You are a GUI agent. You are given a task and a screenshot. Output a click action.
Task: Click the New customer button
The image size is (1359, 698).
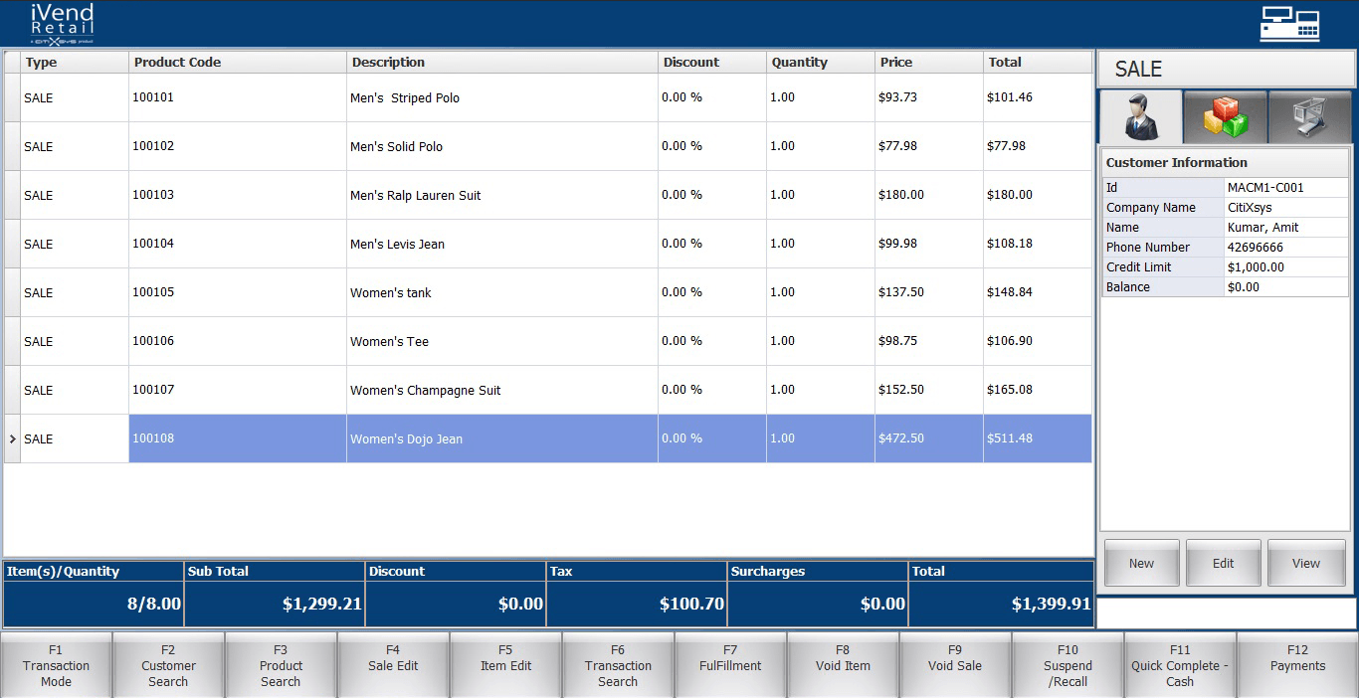pyautogui.click(x=1141, y=563)
